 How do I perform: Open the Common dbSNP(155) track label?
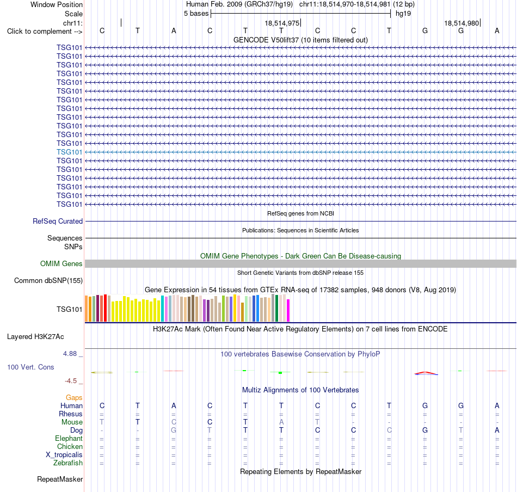(x=48, y=281)
